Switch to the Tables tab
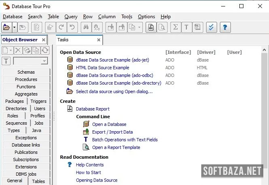The width and height of the screenshot is (269, 185). [39, 181]
